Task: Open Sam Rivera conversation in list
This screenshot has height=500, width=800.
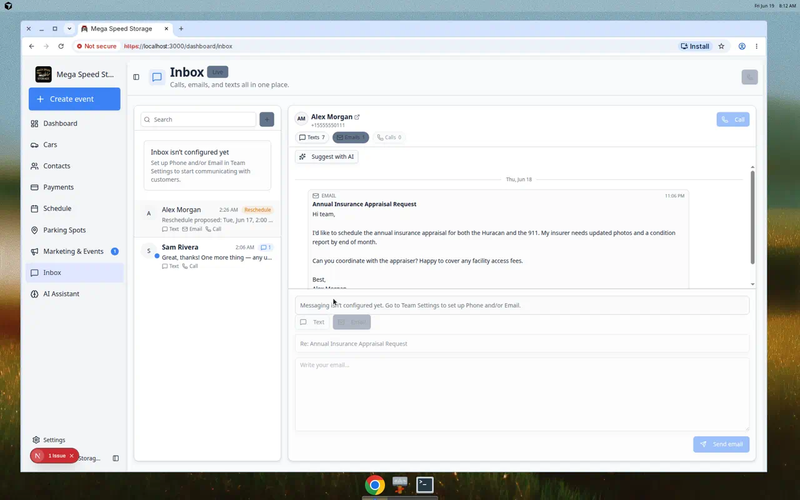Action: pyautogui.click(x=207, y=256)
